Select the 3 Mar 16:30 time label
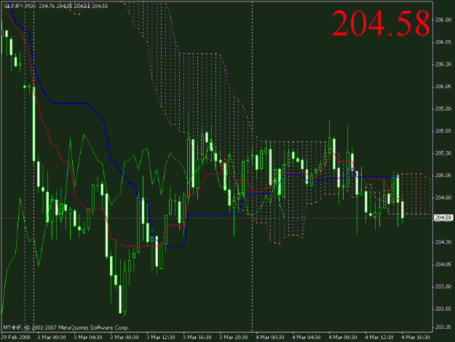Image resolution: width=455 pixels, height=342 pixels. [x=197, y=338]
